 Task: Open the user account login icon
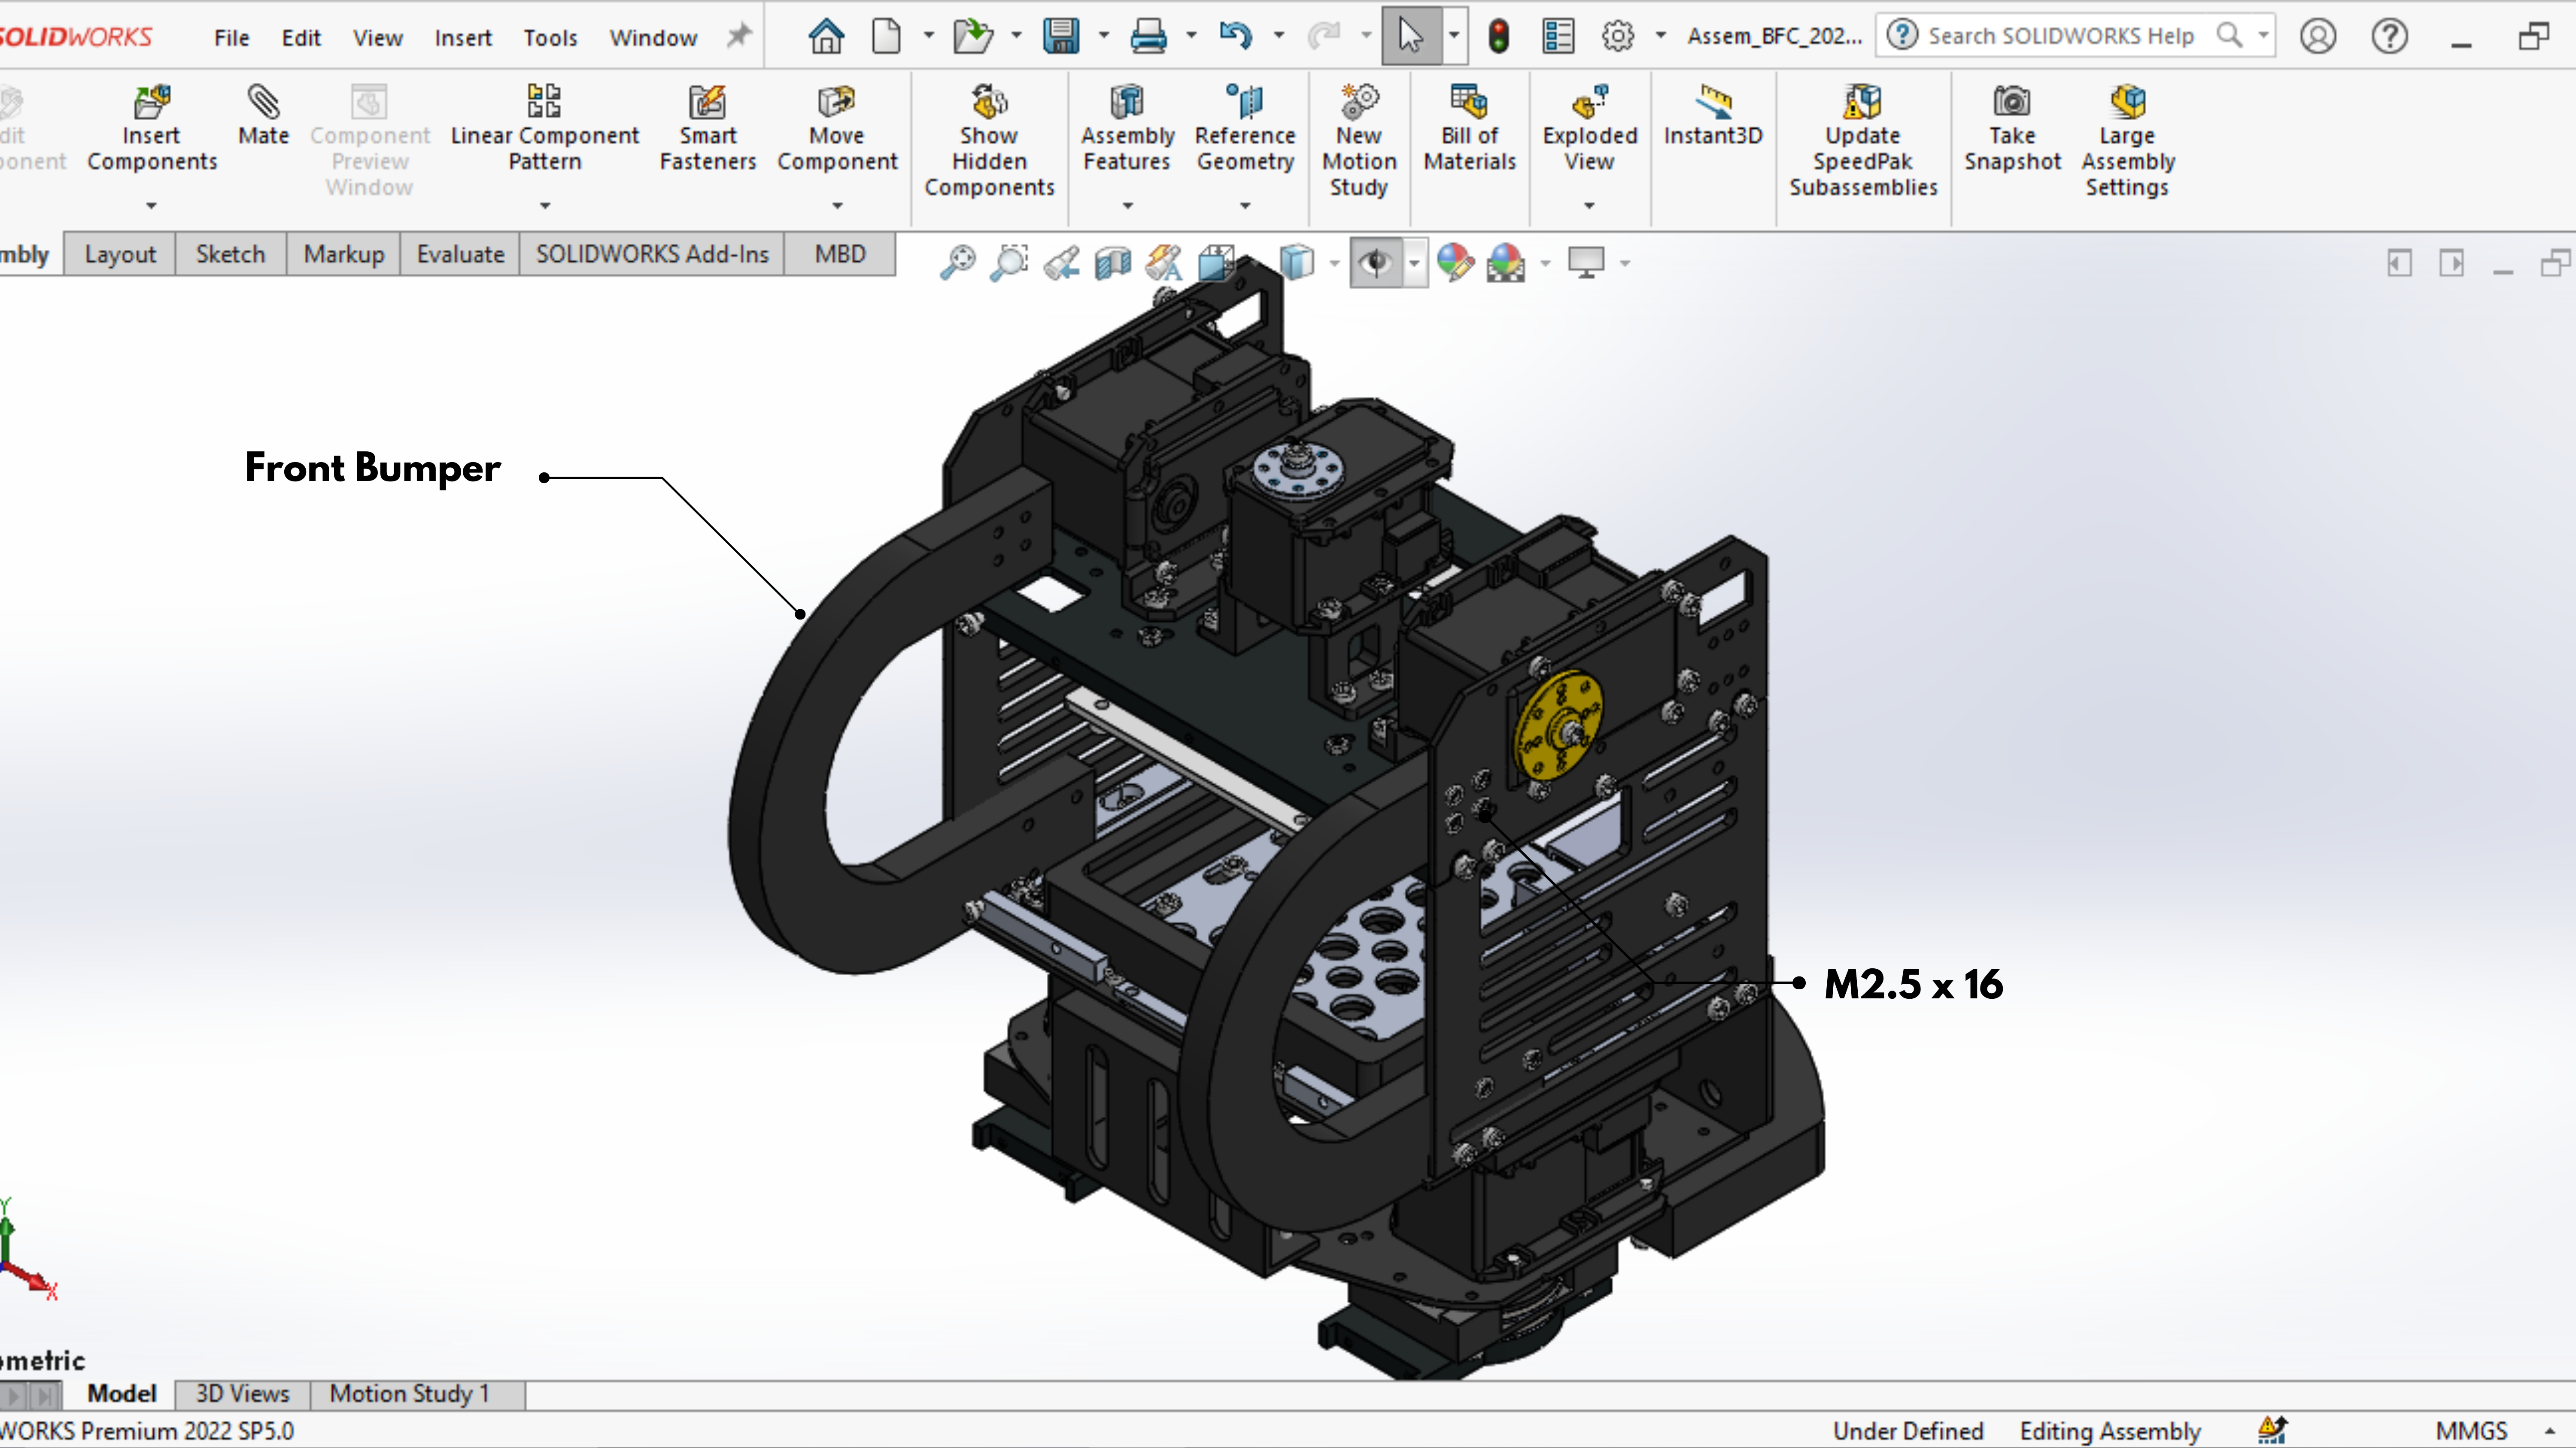pyautogui.click(x=2317, y=37)
